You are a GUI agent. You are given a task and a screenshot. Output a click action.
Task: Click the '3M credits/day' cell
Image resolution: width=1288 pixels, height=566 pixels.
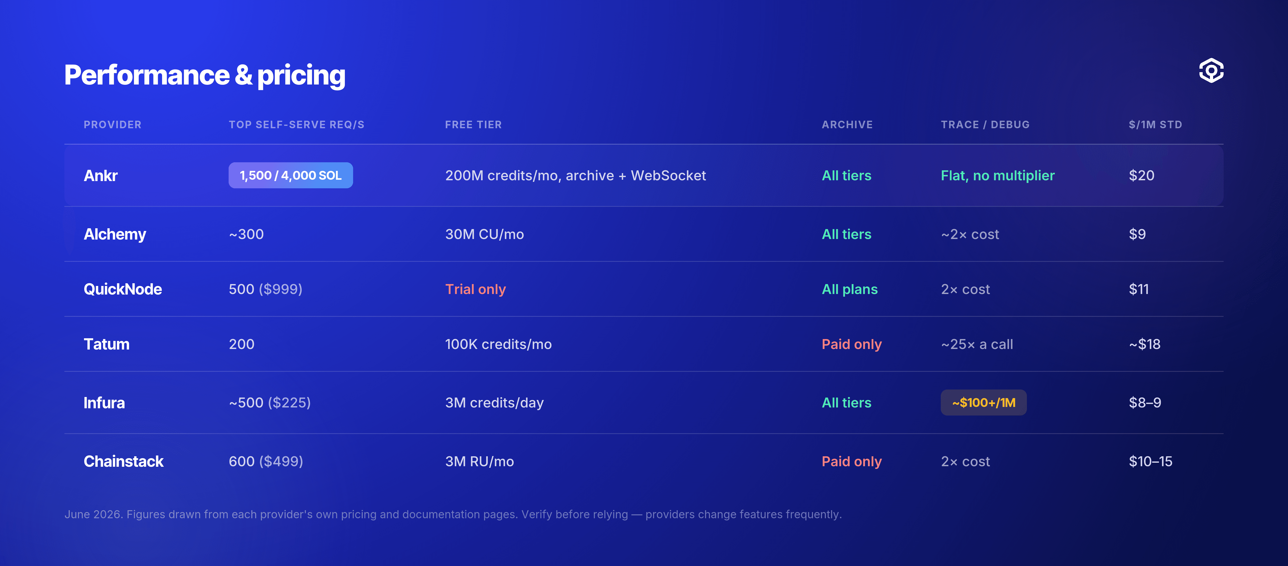tap(495, 403)
